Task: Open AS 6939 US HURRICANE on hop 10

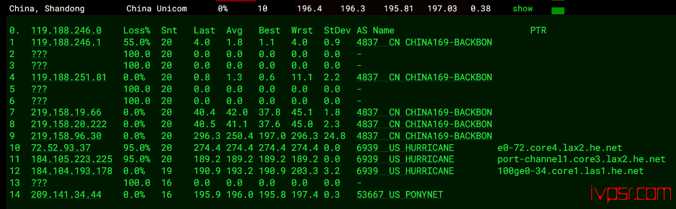Action: [x=405, y=148]
